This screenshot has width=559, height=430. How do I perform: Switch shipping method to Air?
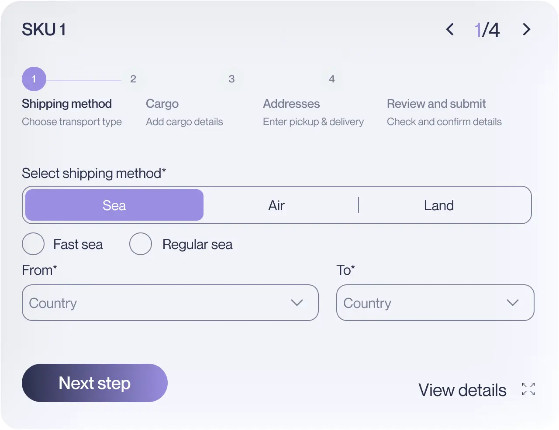[276, 205]
